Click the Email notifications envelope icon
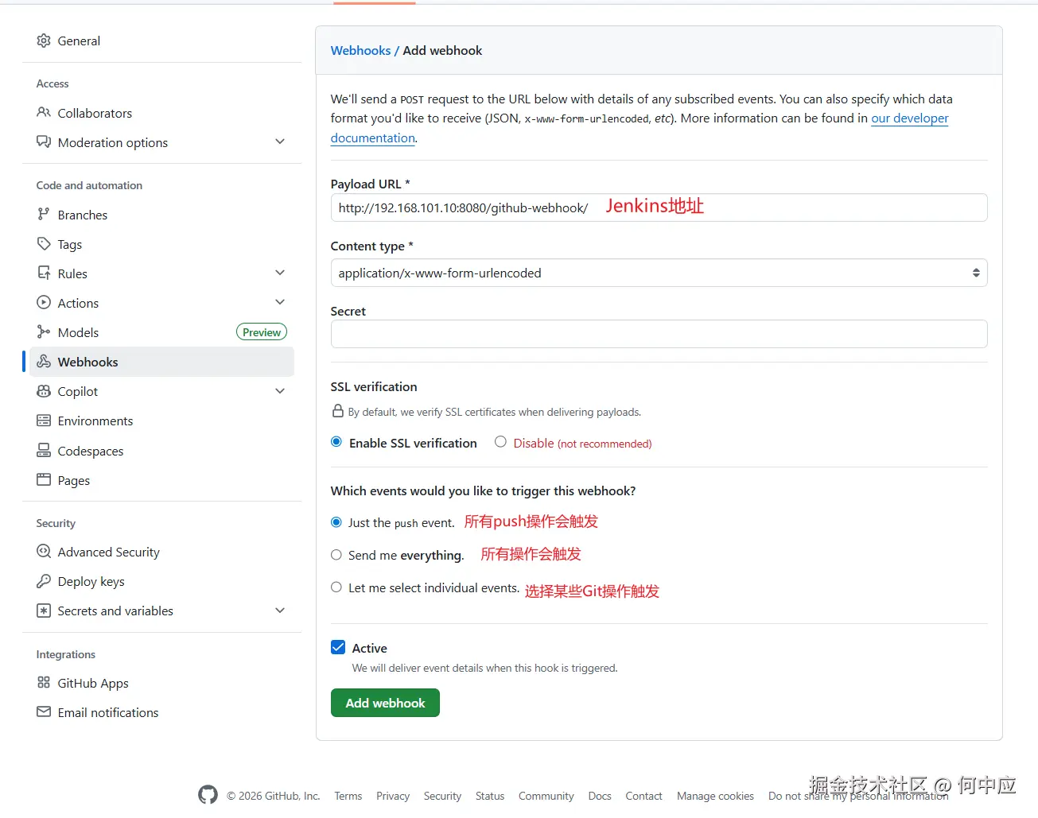 pos(44,712)
